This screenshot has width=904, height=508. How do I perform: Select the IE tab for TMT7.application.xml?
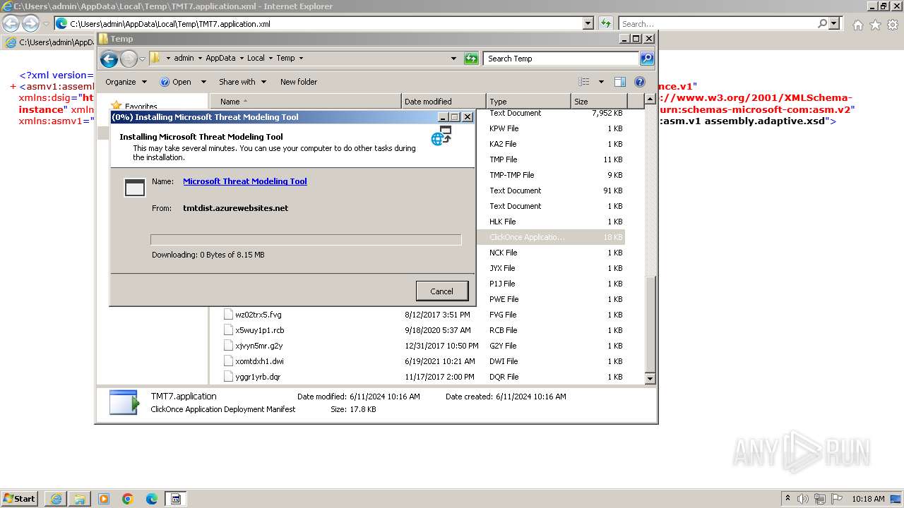(49, 42)
